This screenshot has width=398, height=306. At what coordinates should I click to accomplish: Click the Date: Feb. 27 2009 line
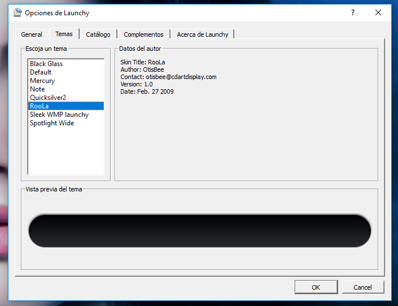(147, 91)
